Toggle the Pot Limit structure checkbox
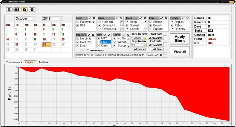 click(78, 42)
